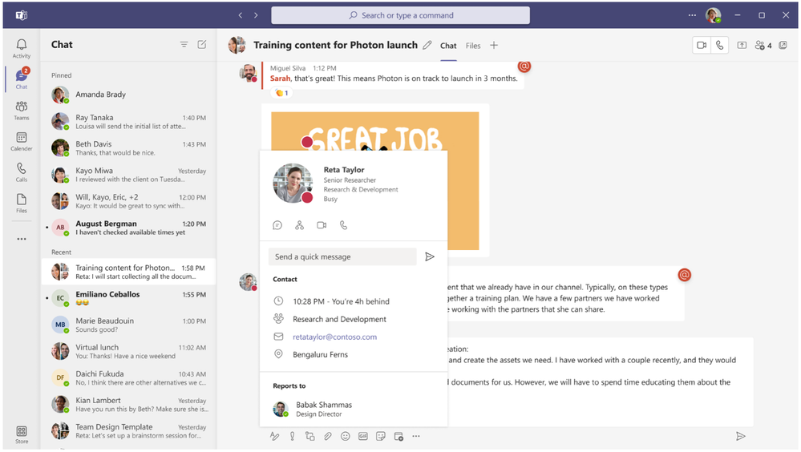This screenshot has width=801, height=452.
Task: Open Team Design Template chat
Action: pyautogui.click(x=129, y=431)
